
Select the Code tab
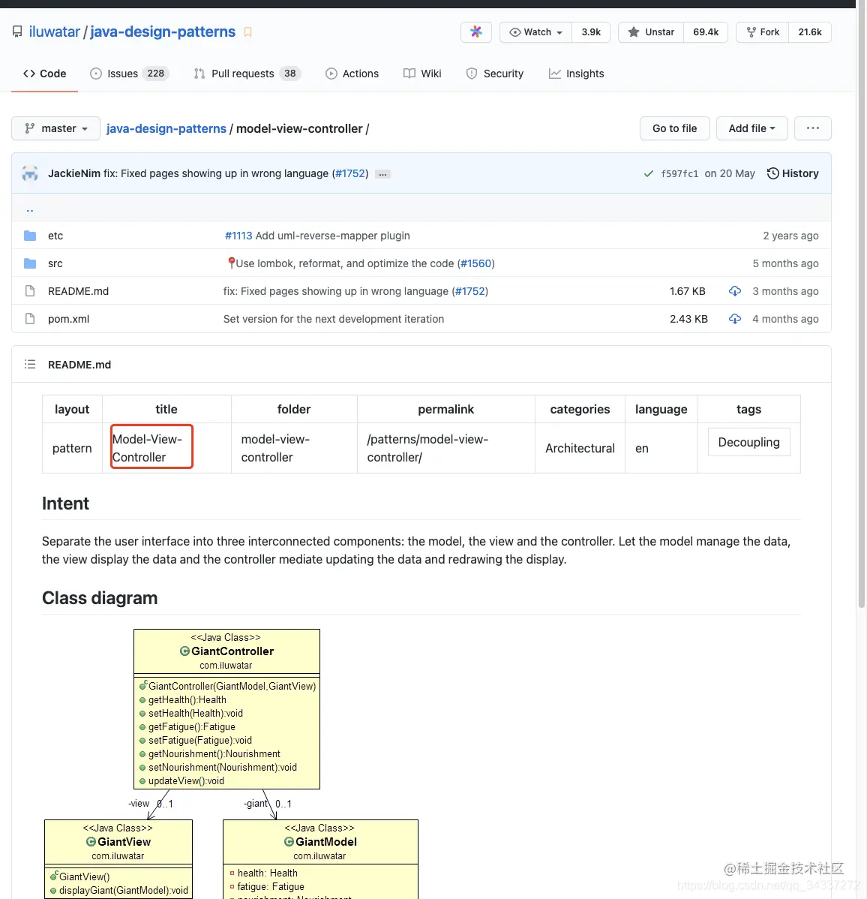[45, 74]
